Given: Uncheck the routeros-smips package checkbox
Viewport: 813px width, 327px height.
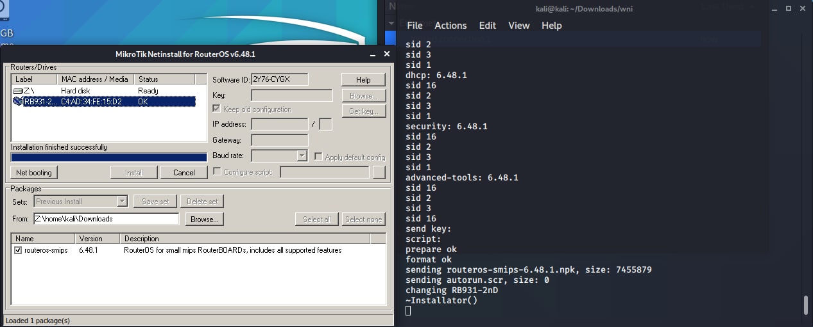Looking at the screenshot, I should point(18,250).
